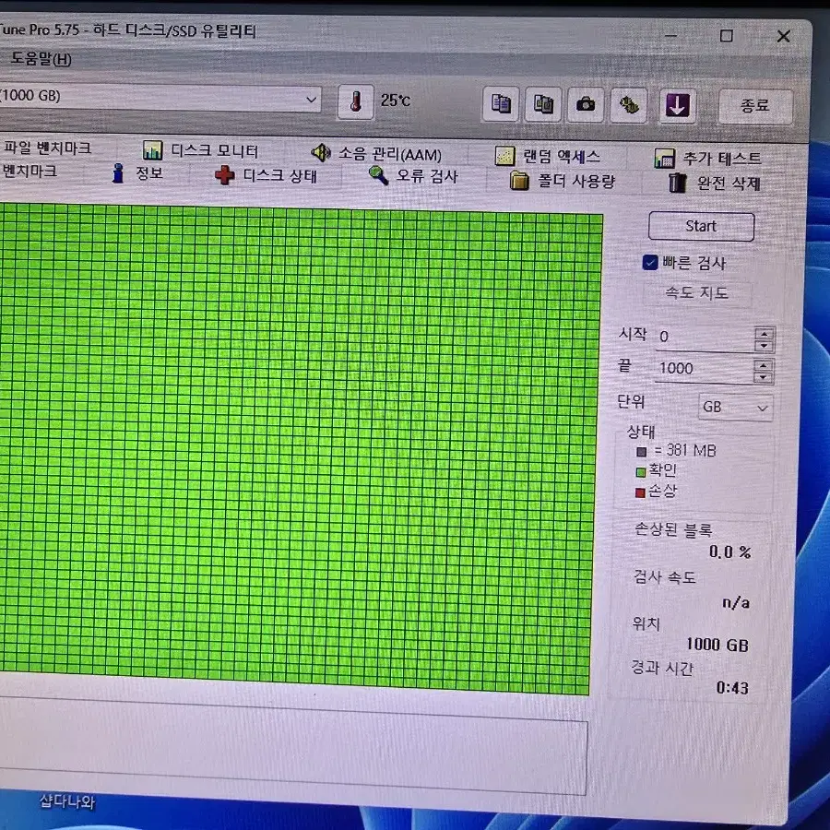Image resolution: width=830 pixels, height=830 pixels.
Task: Select the 오류 검사 error scan tab
Action: 413,176
